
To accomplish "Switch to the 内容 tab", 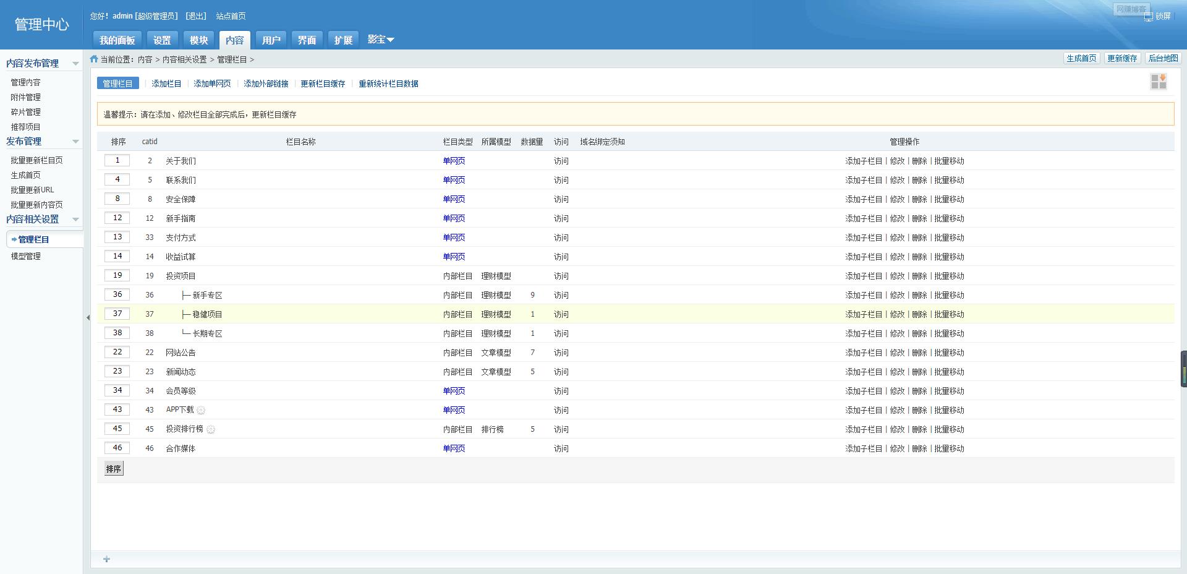I will 235,40.
